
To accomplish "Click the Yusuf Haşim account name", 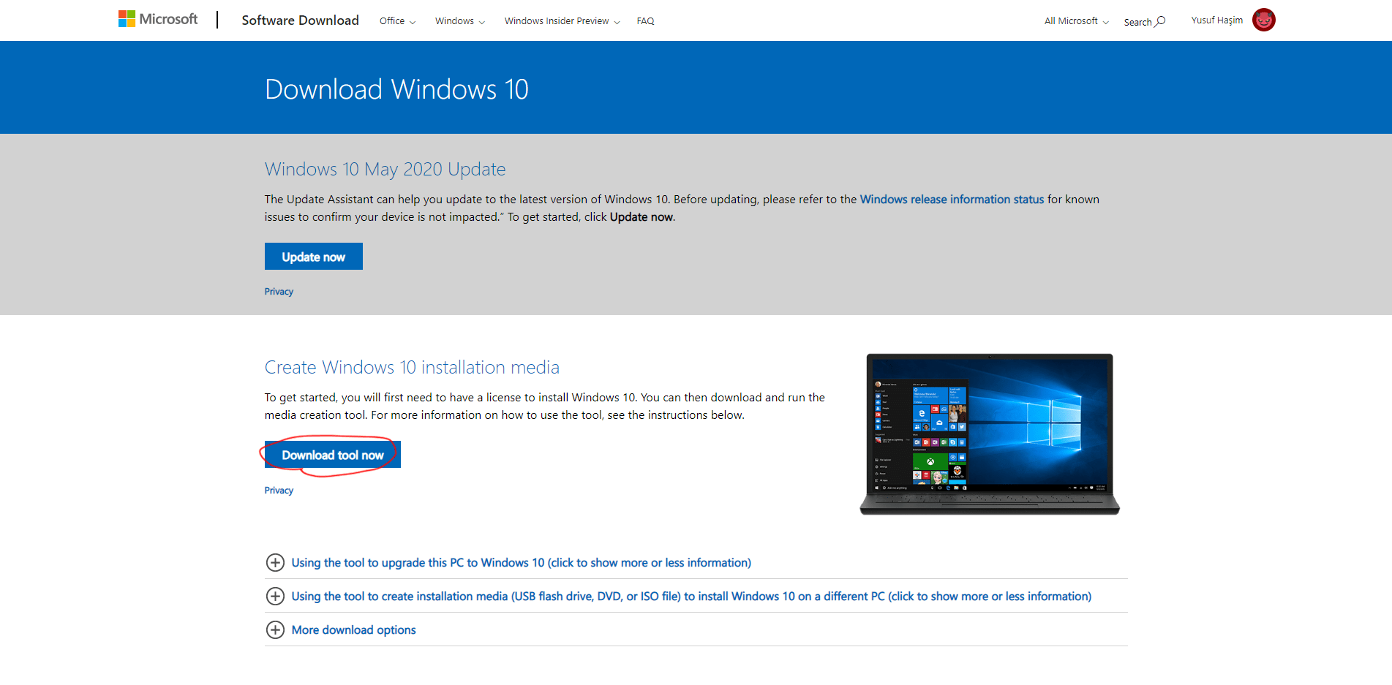I will pos(1216,20).
